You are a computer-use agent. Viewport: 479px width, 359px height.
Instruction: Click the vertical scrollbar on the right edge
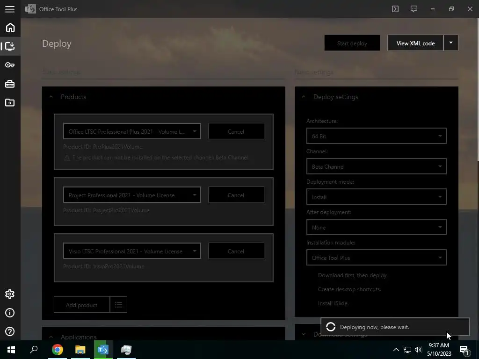point(478,89)
